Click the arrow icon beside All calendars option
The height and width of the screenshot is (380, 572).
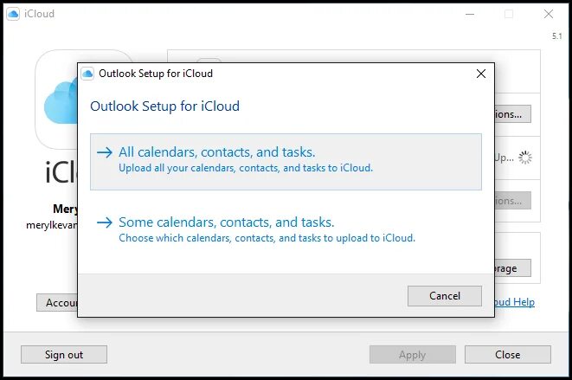[x=105, y=152]
